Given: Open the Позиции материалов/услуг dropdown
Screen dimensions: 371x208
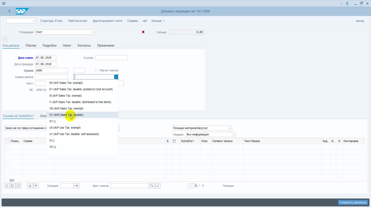Looking at the screenshot, I should pos(230,128).
